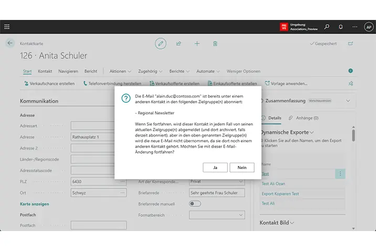This screenshot has height=251, width=376.
Task: Click the question mark dialog icon
Action: tap(126, 98)
